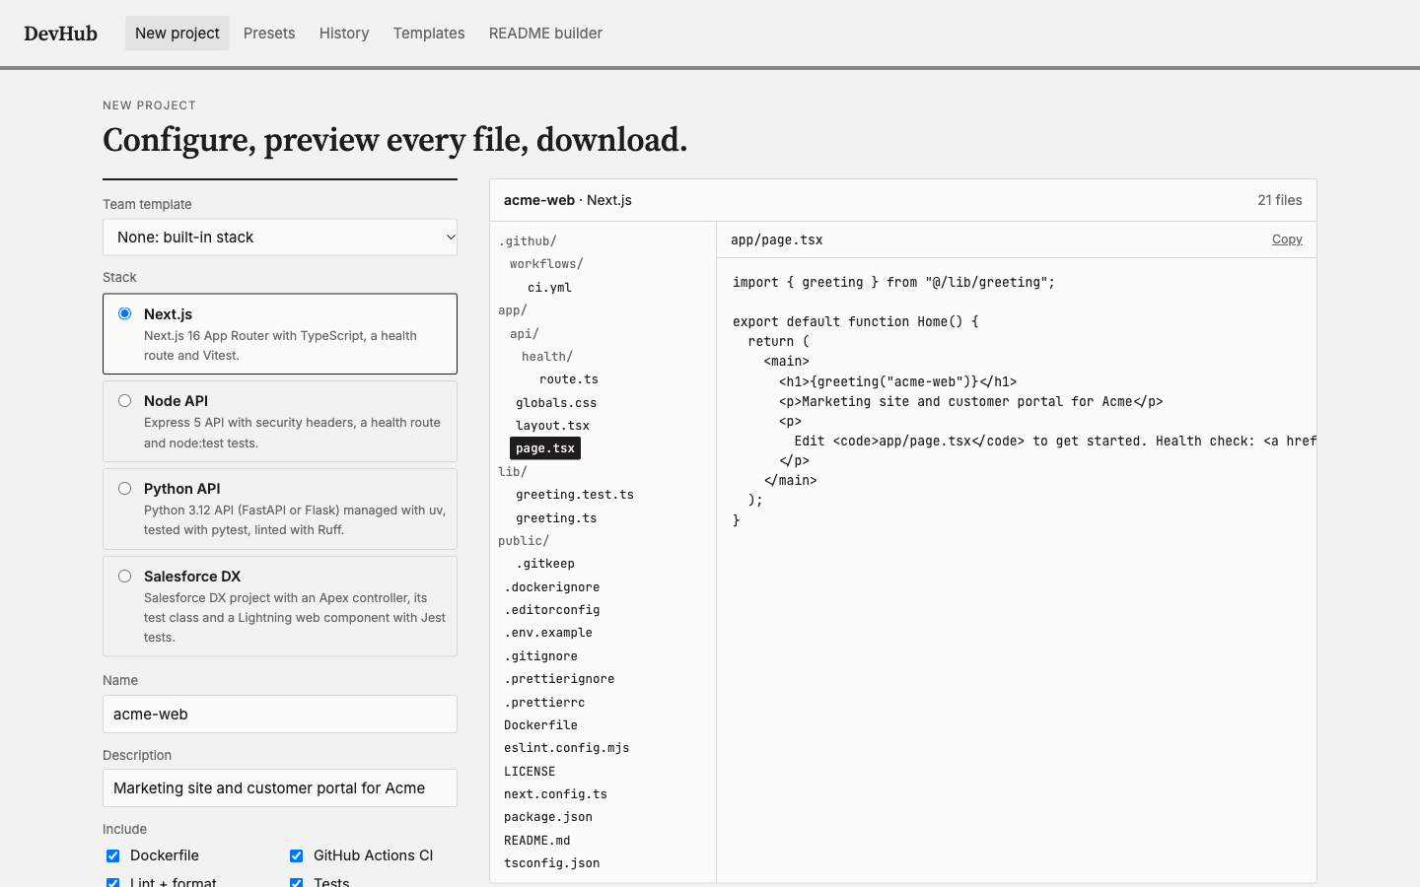Select the api/ folder
Image resolution: width=1420 pixels, height=887 pixels.
(525, 334)
